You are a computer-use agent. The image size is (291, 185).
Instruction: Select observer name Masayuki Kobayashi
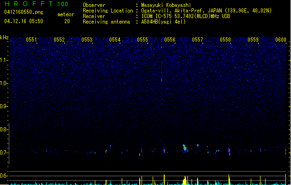point(166,5)
